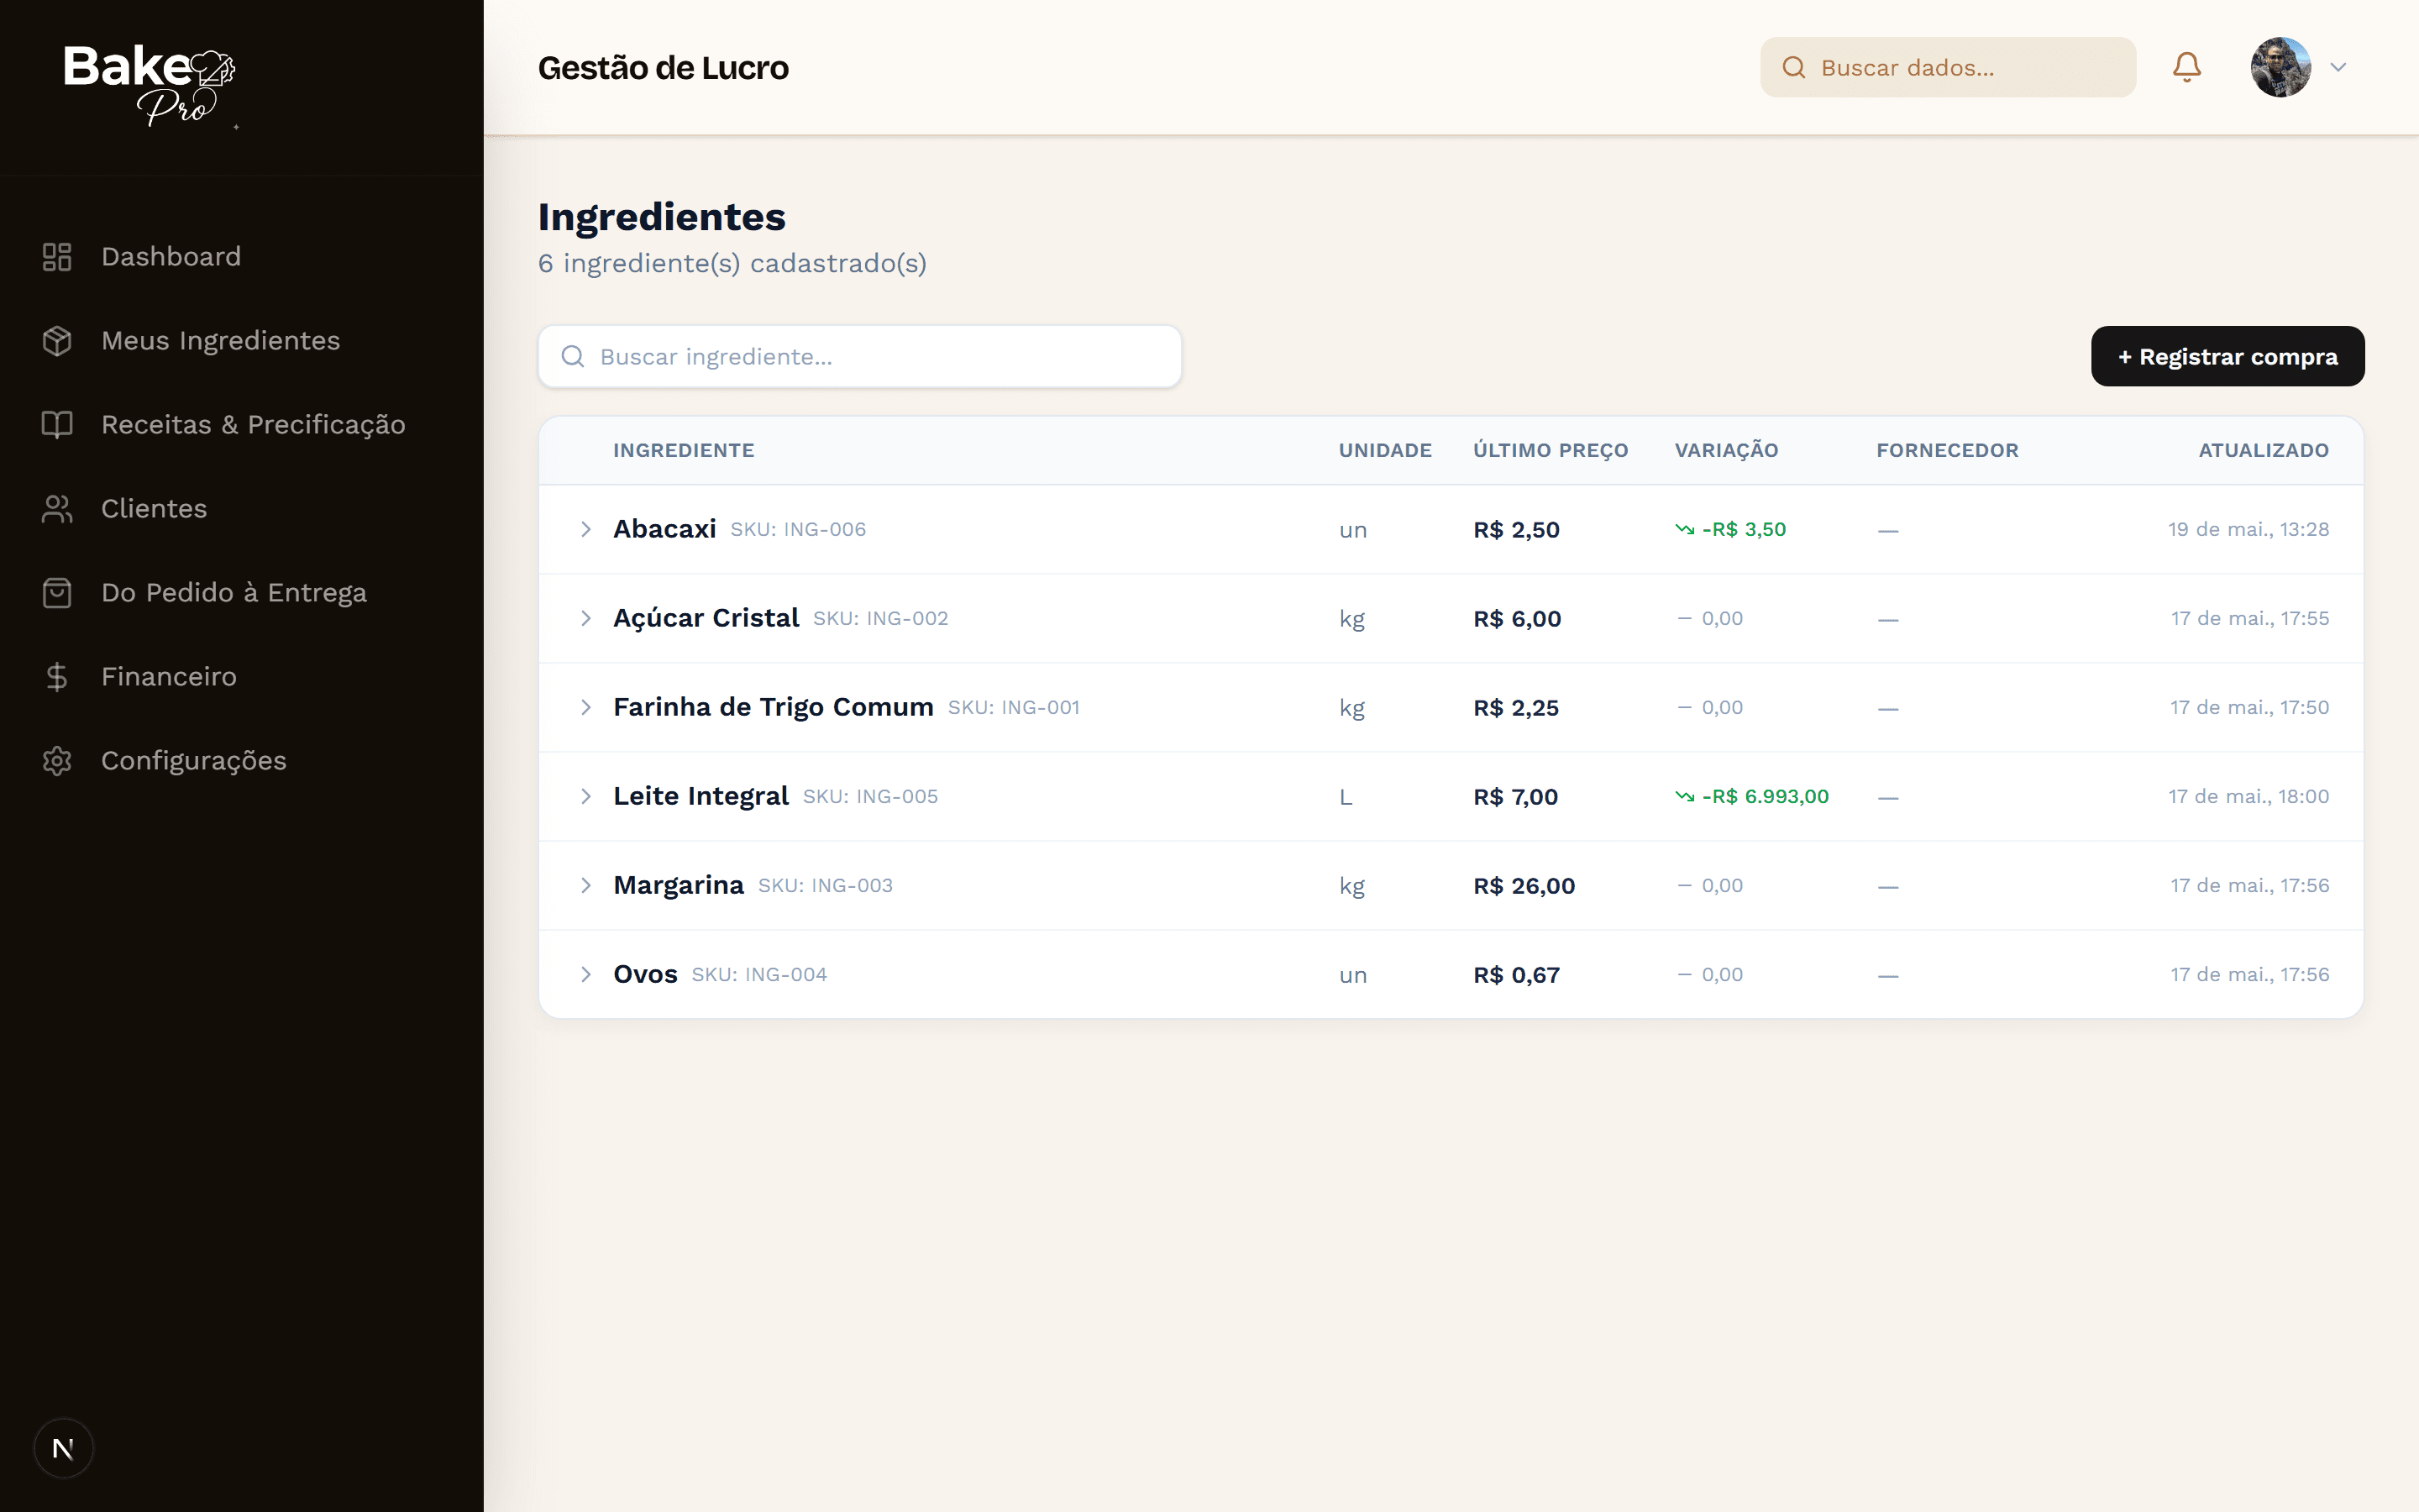This screenshot has height=1512, width=2419.
Task: Click the SKU: ING-004 label
Action: point(758,974)
